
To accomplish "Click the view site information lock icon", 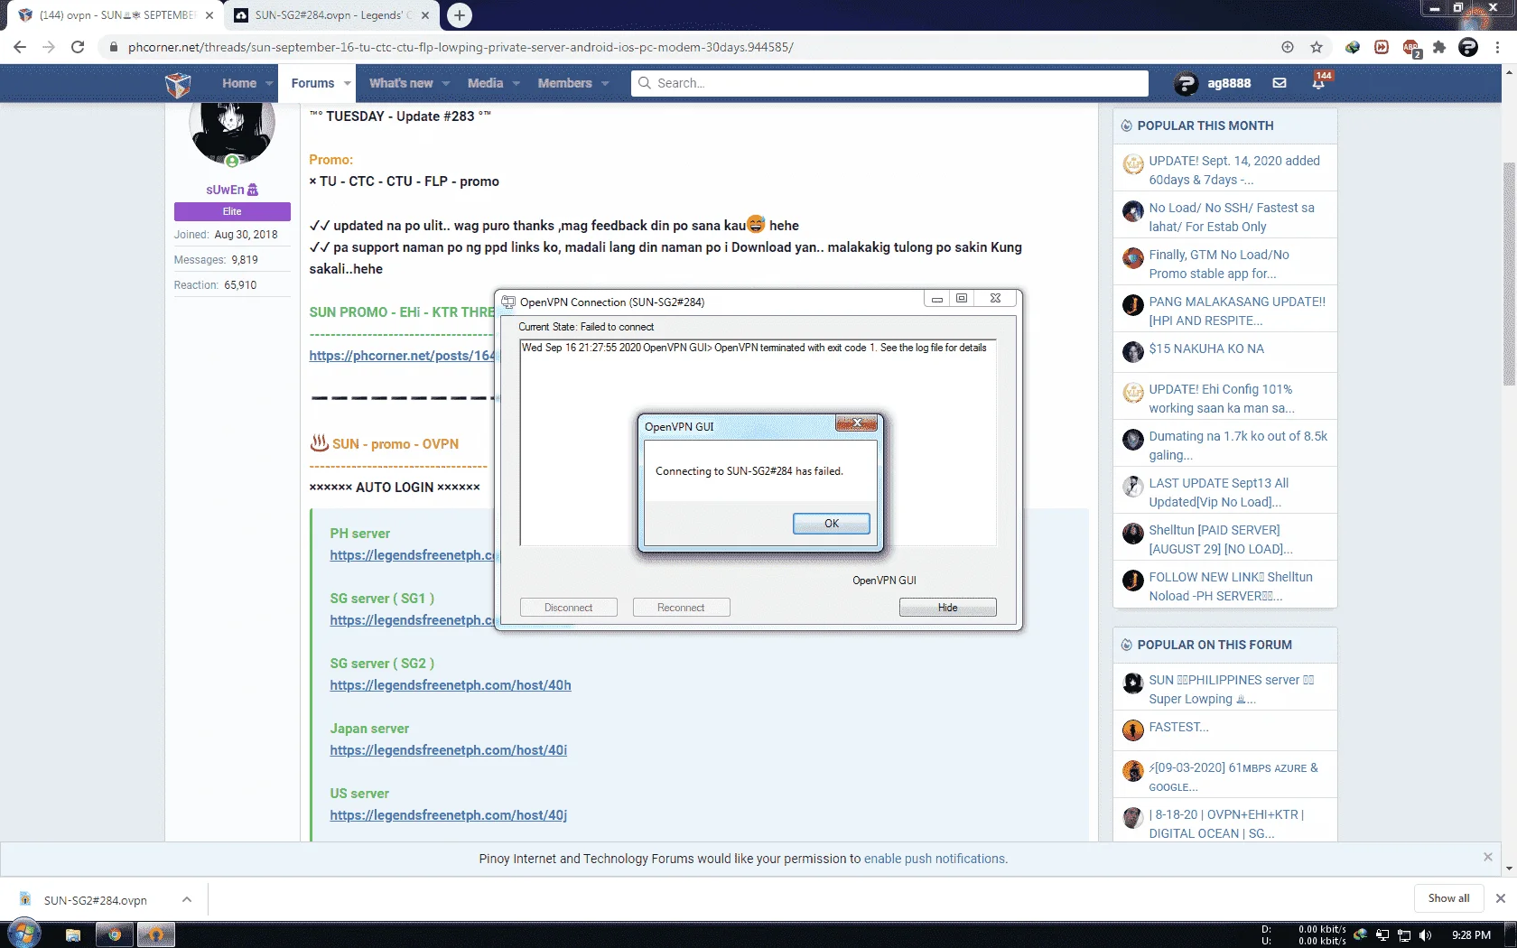I will click(114, 47).
